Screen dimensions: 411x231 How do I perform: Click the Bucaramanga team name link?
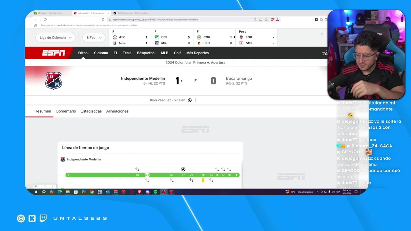tap(239, 78)
